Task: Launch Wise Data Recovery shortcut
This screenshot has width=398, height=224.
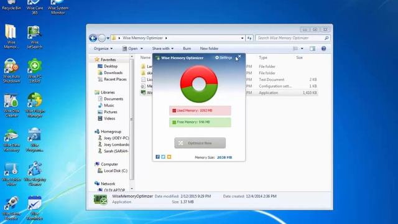Action: click(11, 140)
